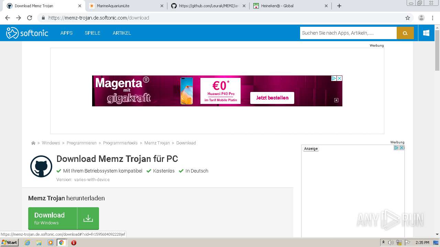
Task: Open the Memz Trojan breadcrumb link
Action: tap(157, 143)
